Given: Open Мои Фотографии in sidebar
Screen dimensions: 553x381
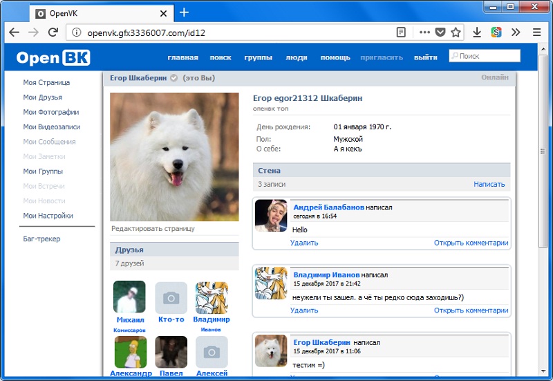Looking at the screenshot, I should coord(50,112).
